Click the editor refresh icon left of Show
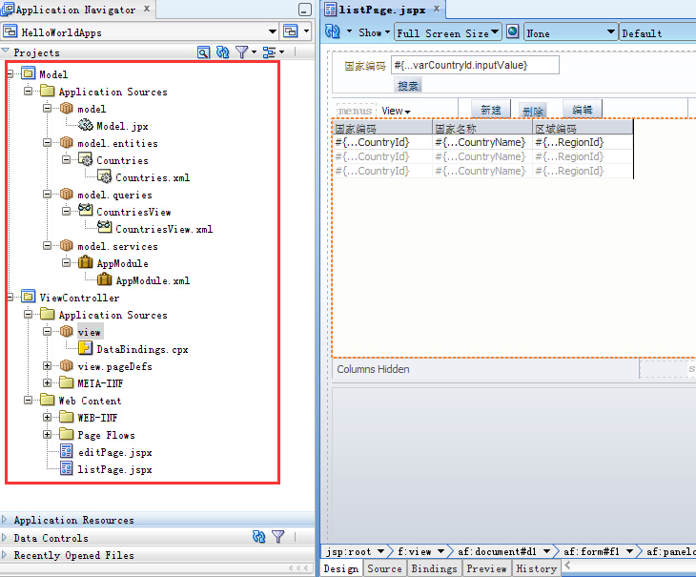The height and width of the screenshot is (577, 696). click(333, 31)
